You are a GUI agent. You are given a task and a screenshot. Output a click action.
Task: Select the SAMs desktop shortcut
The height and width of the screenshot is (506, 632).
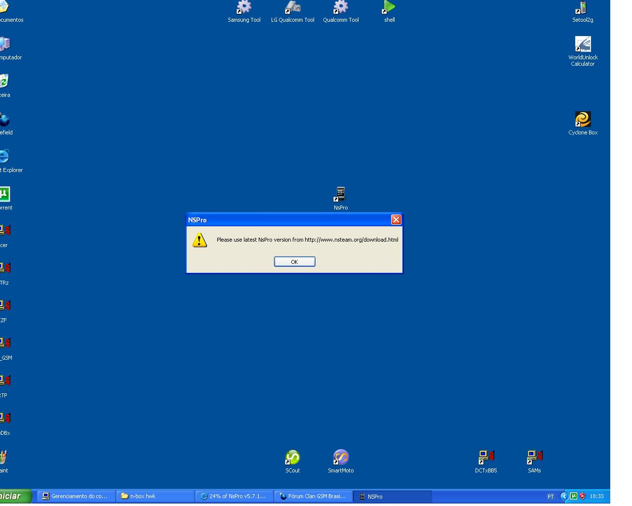point(534,461)
